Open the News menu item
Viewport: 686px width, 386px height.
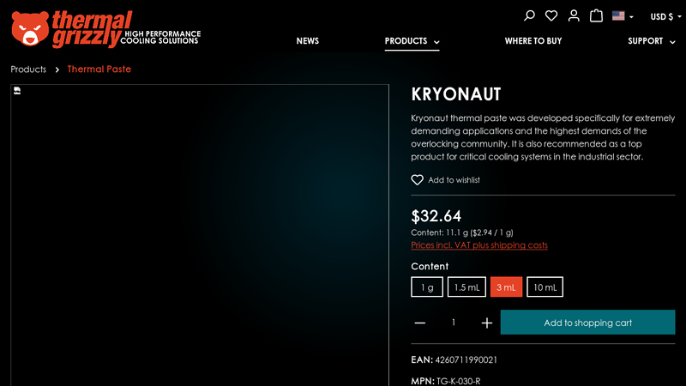pos(308,41)
